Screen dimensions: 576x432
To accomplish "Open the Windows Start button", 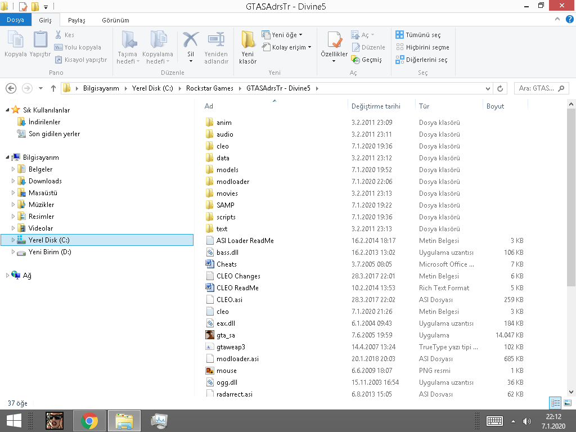I will click(x=13, y=421).
